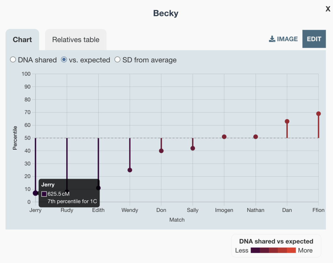Select the "DNA shared" radio button
The height and width of the screenshot is (263, 333).
(13, 59)
